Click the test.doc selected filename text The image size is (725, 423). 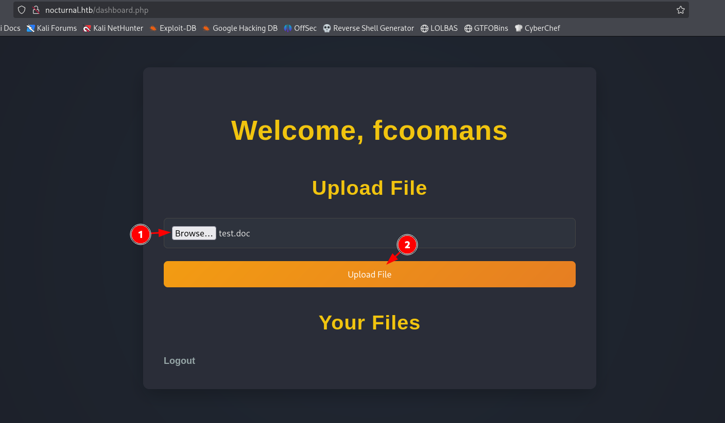point(234,233)
